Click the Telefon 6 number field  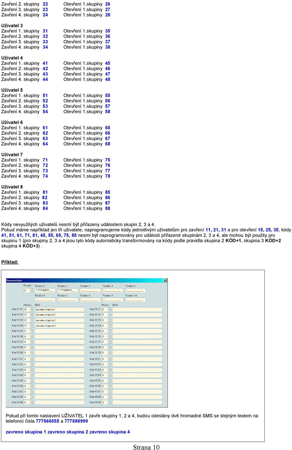pos(45,300)
